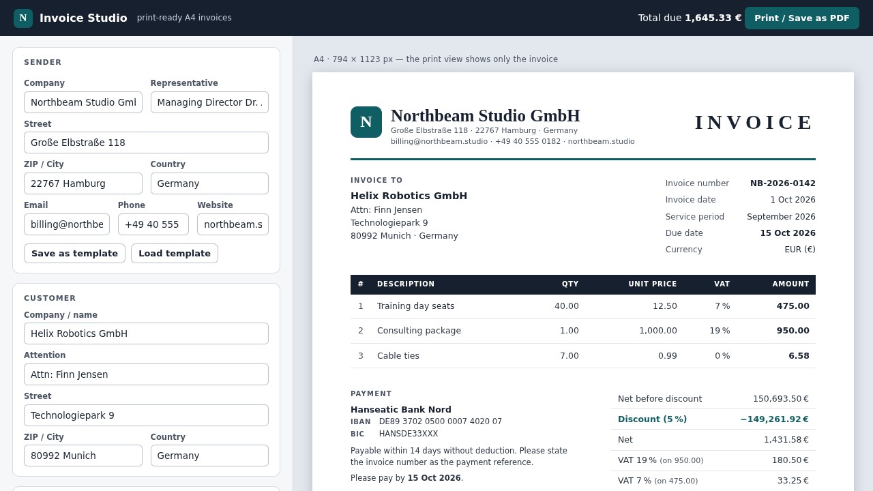Click Total due 1,645.33 € in header
873x491 pixels.
click(690, 18)
